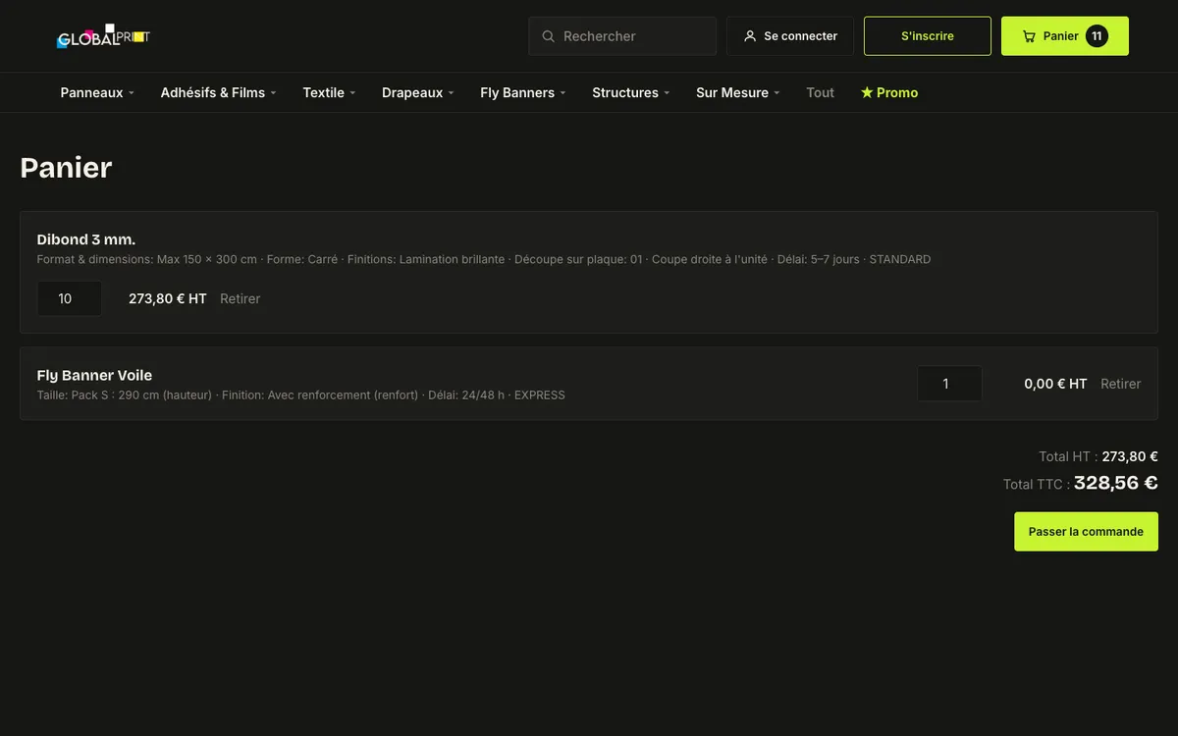Click the search magnifier icon
This screenshot has height=736, width=1178.
tap(549, 36)
